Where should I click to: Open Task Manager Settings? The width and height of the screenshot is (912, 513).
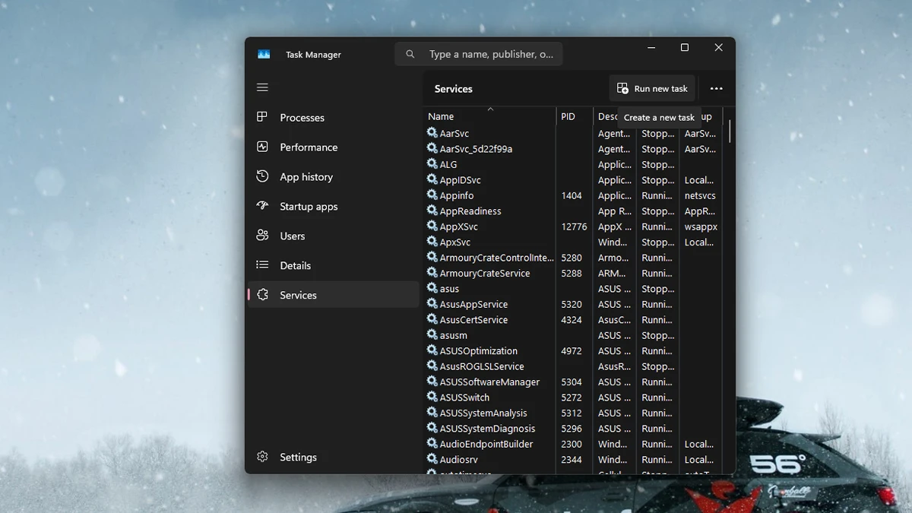333,457
